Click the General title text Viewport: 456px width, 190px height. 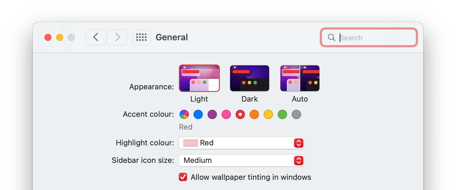coord(172,37)
